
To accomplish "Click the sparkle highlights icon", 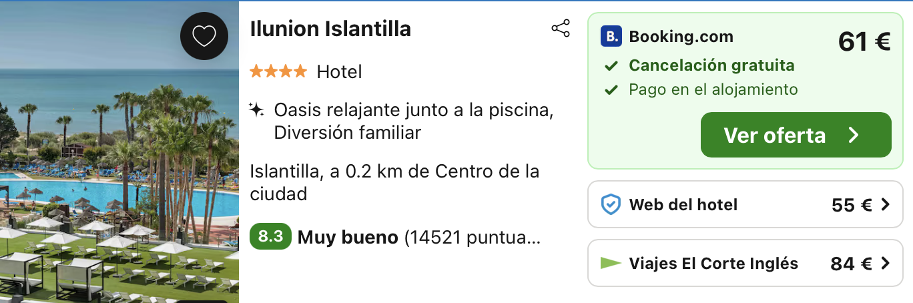I will tap(257, 109).
